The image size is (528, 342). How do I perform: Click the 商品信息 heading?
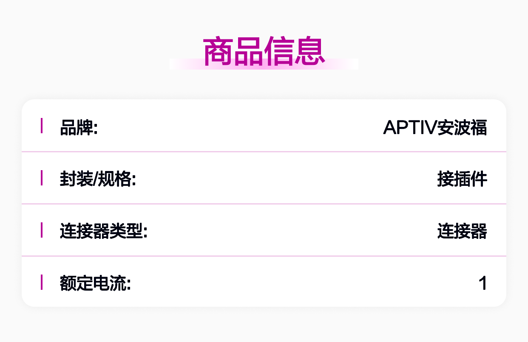pos(264,52)
